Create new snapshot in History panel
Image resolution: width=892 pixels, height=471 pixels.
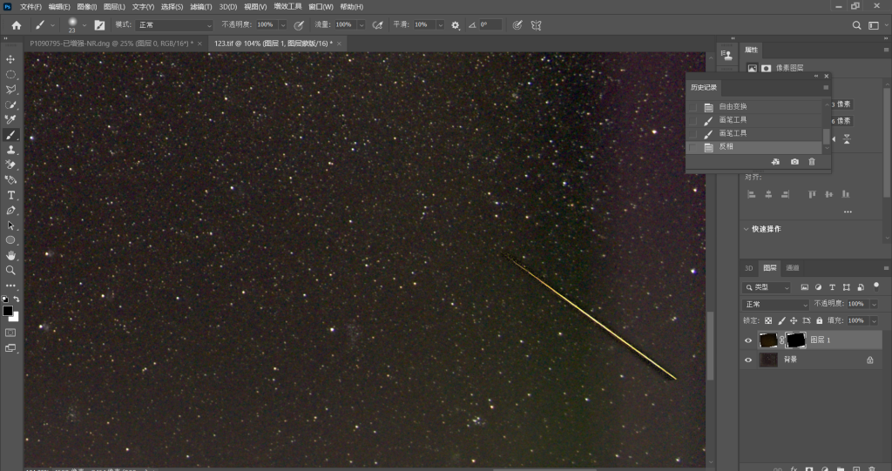pos(794,162)
